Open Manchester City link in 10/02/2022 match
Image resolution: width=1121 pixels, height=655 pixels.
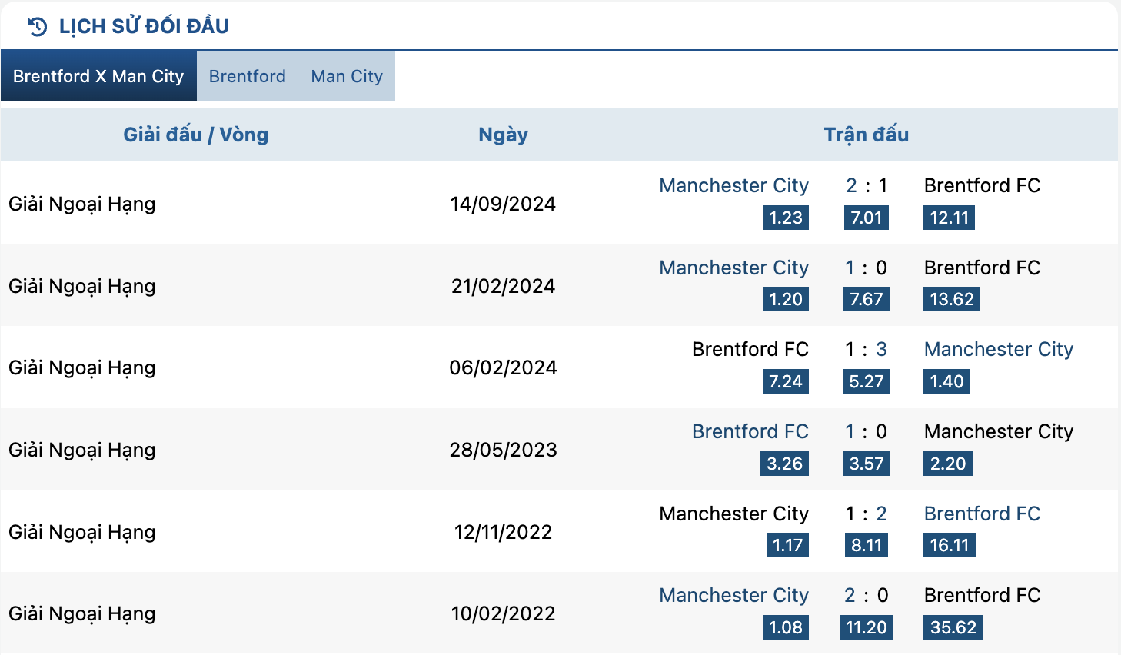click(733, 595)
